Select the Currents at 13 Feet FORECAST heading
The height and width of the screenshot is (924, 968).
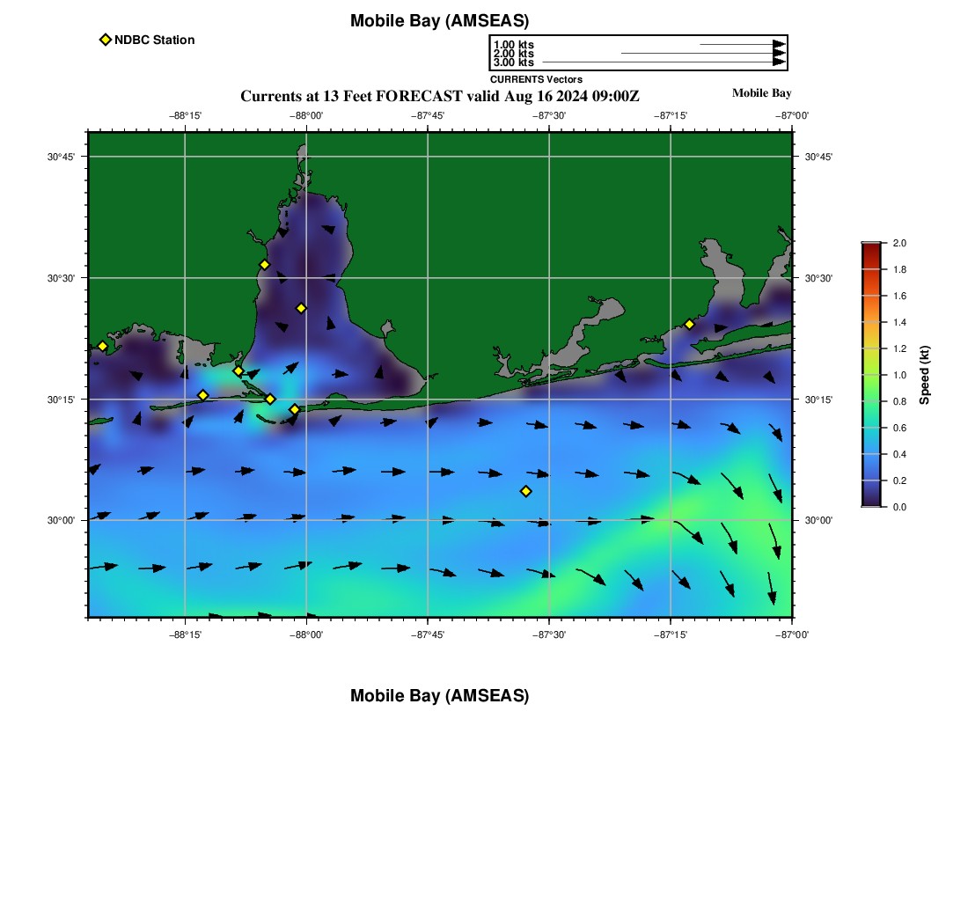pyautogui.click(x=439, y=96)
